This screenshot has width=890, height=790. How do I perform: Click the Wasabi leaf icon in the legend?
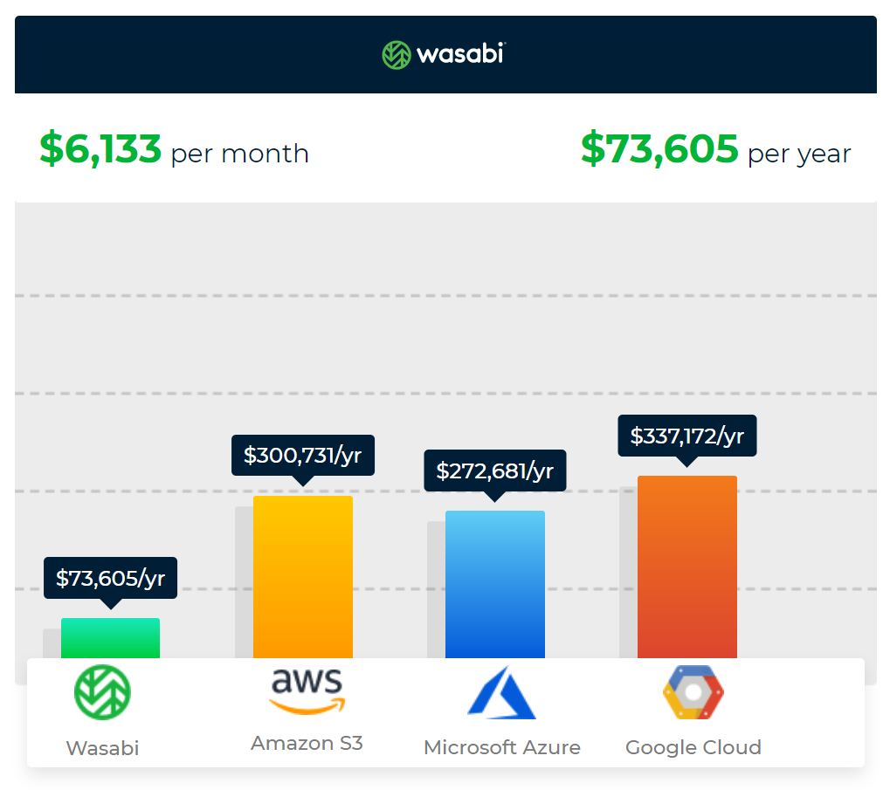tap(102, 692)
